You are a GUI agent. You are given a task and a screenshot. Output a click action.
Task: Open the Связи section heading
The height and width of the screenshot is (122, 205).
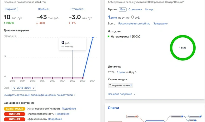coord(113,108)
